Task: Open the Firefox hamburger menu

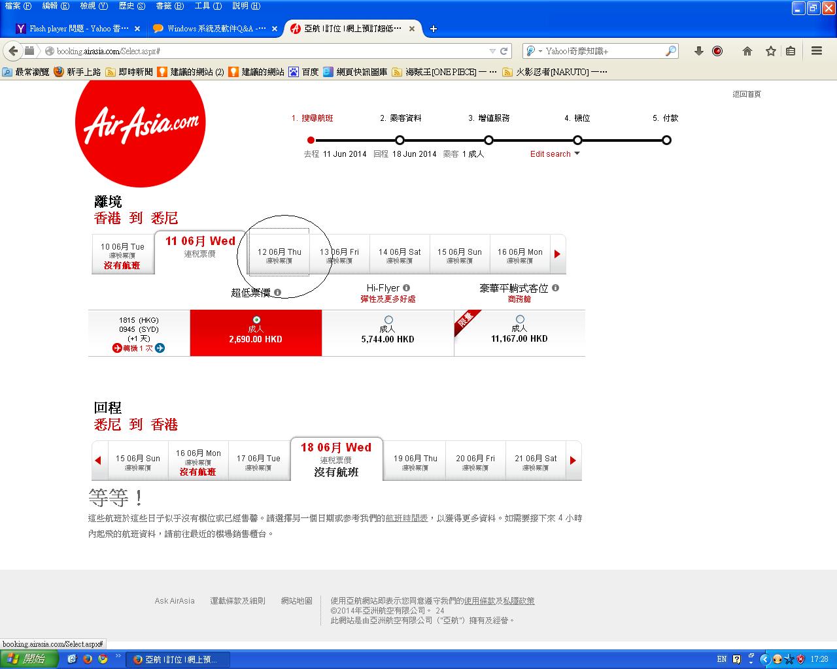Action: (817, 51)
